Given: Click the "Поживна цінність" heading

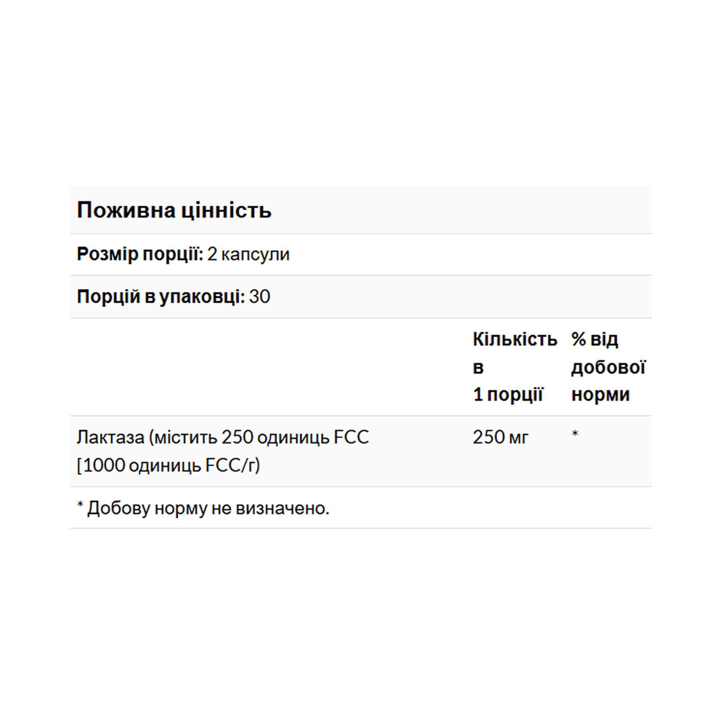Looking at the screenshot, I should [x=174, y=210].
